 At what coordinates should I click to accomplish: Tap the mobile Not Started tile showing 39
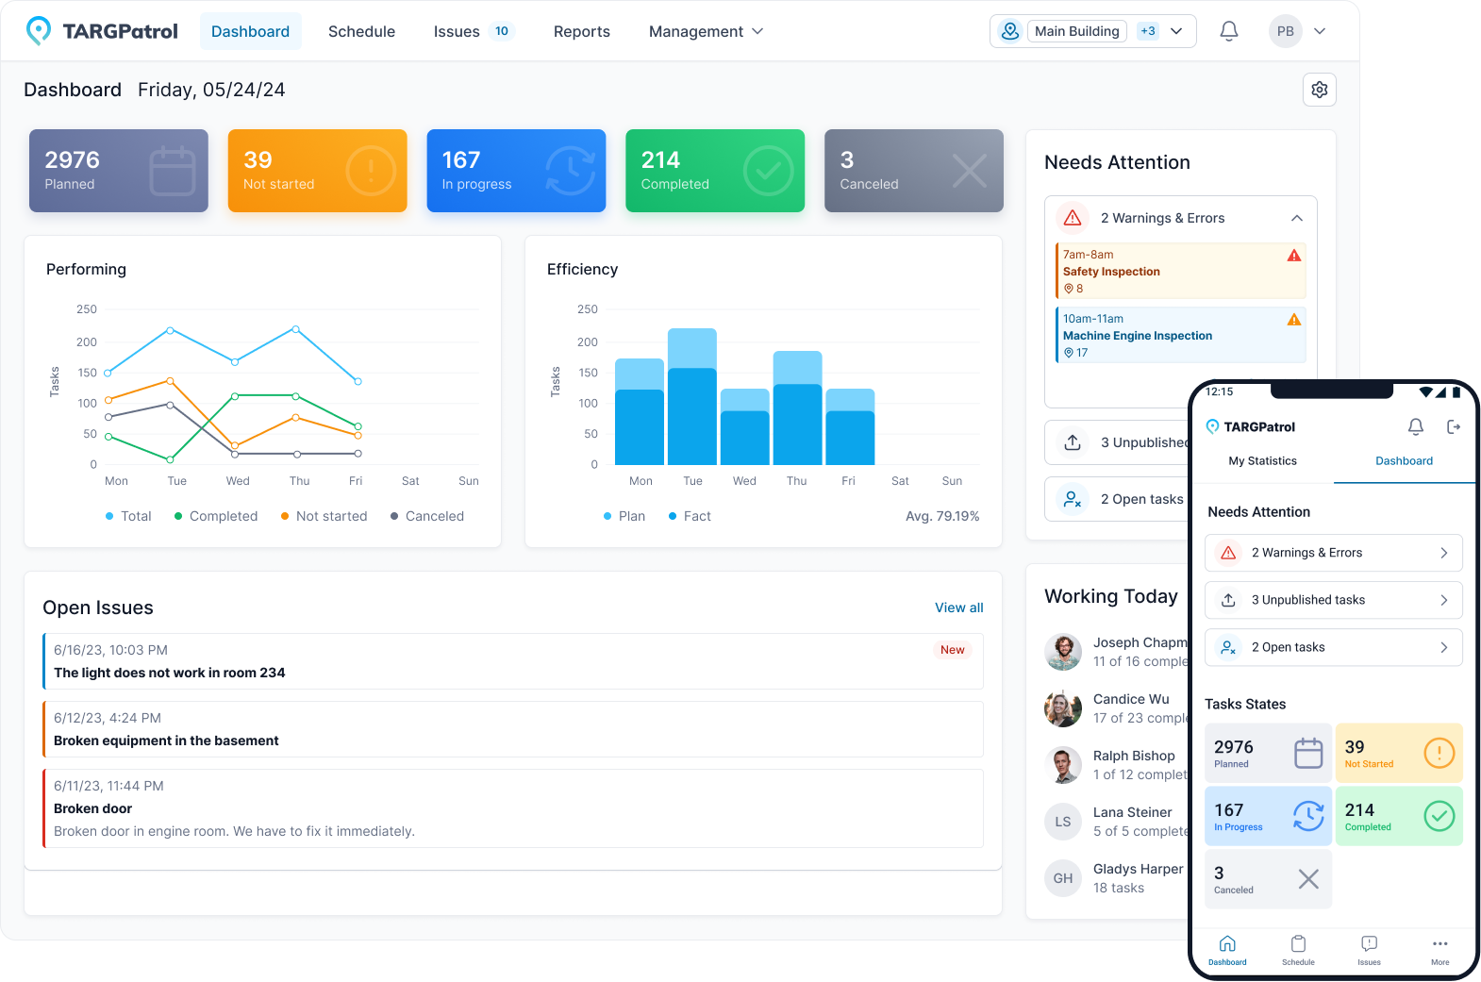pyautogui.click(x=1399, y=753)
